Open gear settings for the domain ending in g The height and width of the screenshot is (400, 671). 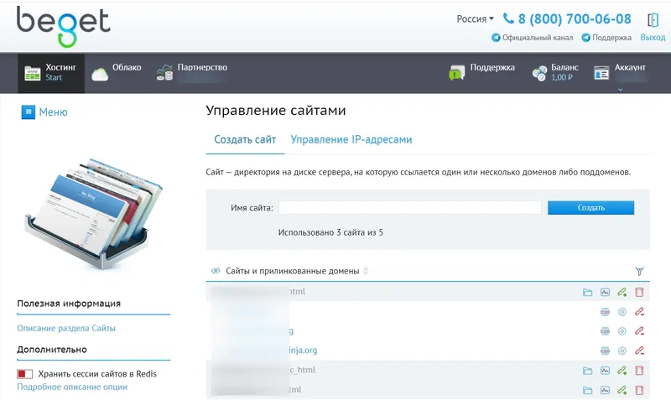622,331
